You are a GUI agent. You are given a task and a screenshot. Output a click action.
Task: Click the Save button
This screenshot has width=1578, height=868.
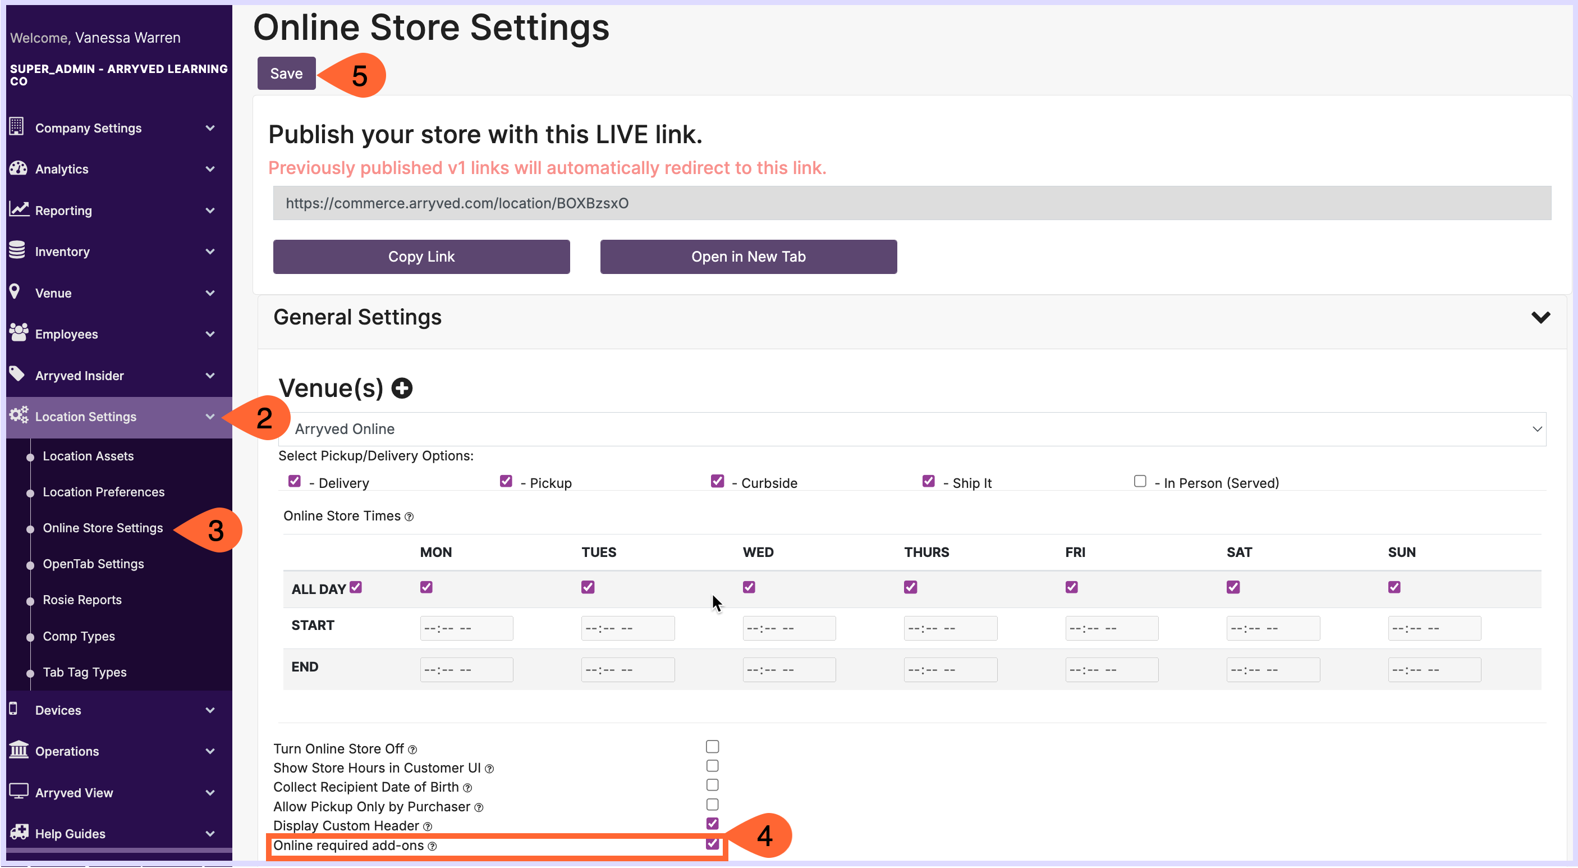pos(286,74)
